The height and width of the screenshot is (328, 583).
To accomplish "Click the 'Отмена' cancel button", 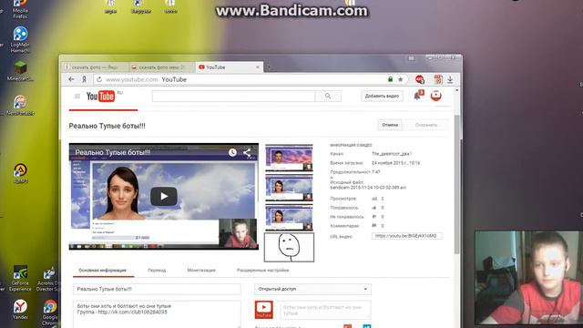I will 390,125.
